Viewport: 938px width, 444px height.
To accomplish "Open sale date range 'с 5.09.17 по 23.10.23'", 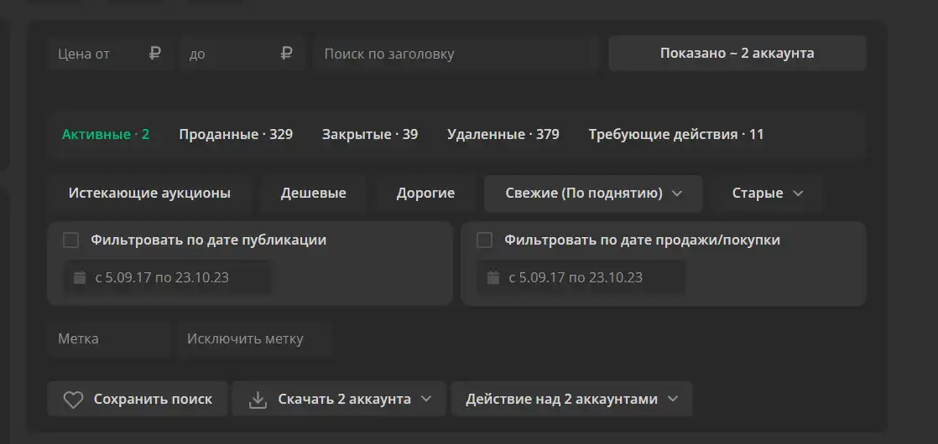I will 581,277.
